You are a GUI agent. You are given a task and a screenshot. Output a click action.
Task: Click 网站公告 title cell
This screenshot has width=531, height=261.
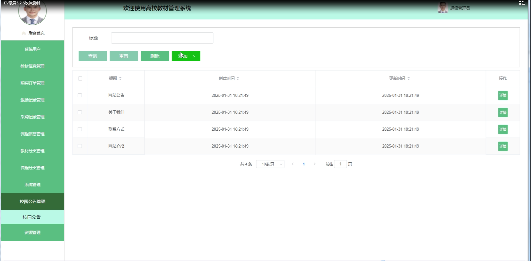point(116,95)
